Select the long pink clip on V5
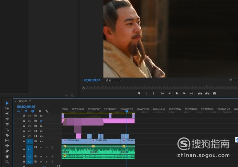The image size is (238, 167). (98, 121)
